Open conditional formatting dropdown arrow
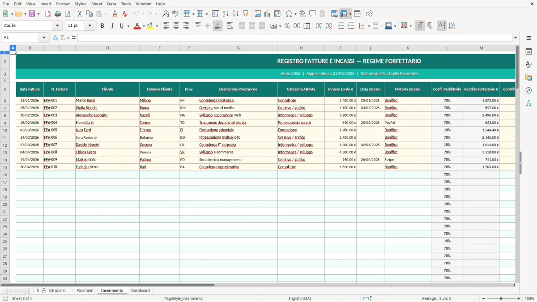The height and width of the screenshot is (302, 537). (x=410, y=26)
